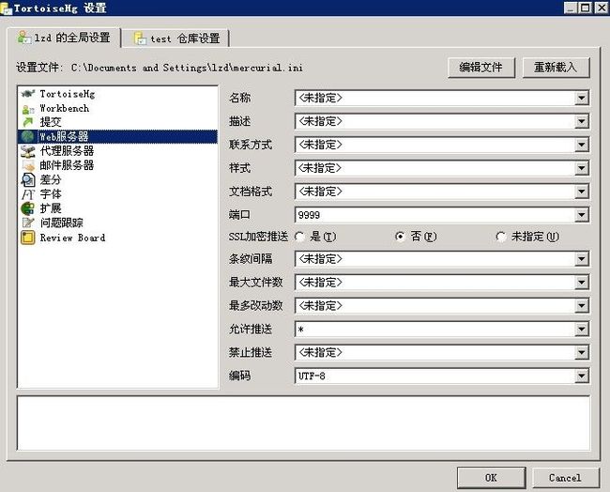
Task: Click the Web服务器 globe icon
Action: [x=27, y=137]
